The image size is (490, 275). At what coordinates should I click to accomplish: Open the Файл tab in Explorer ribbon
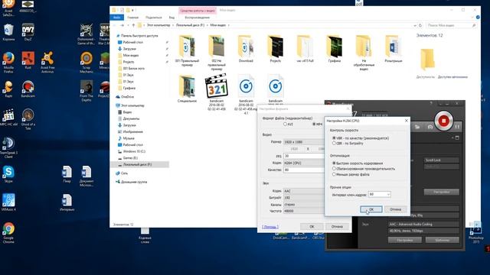coord(117,18)
